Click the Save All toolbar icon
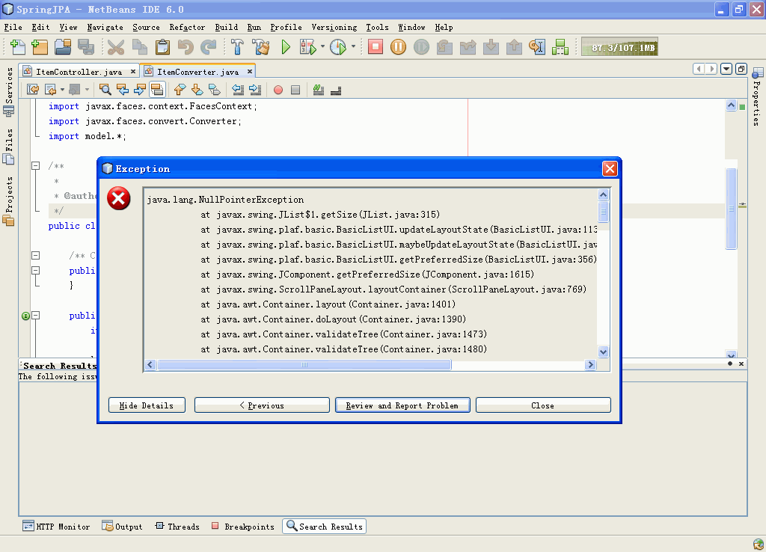 86,47
